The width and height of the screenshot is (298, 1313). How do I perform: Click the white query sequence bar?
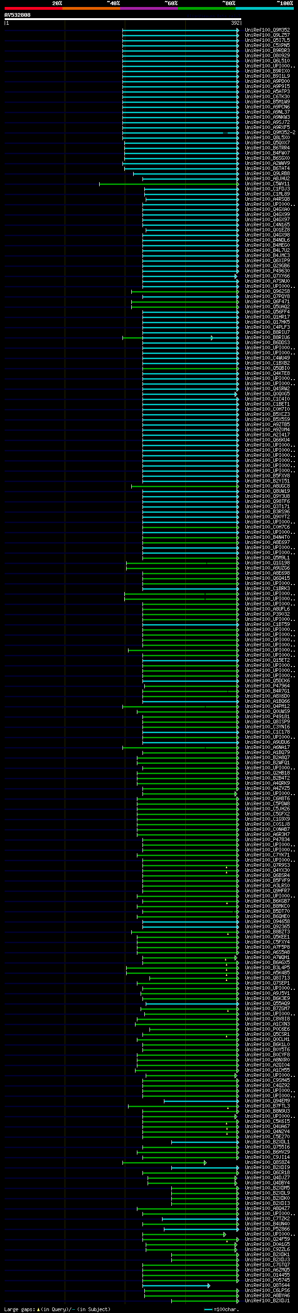click(x=123, y=19)
